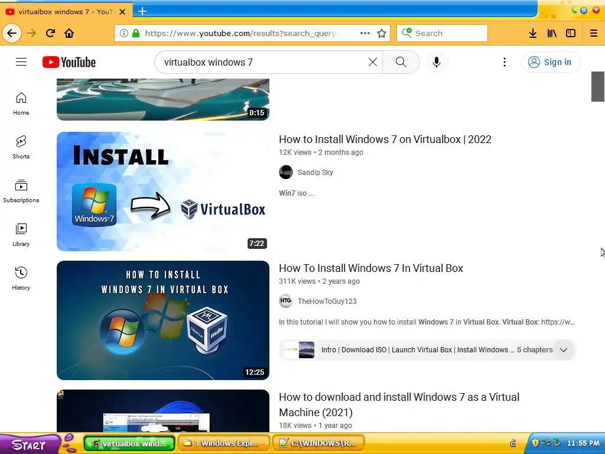This screenshot has height=454, width=605.
Task: Click the browser Search box
Action: click(442, 33)
